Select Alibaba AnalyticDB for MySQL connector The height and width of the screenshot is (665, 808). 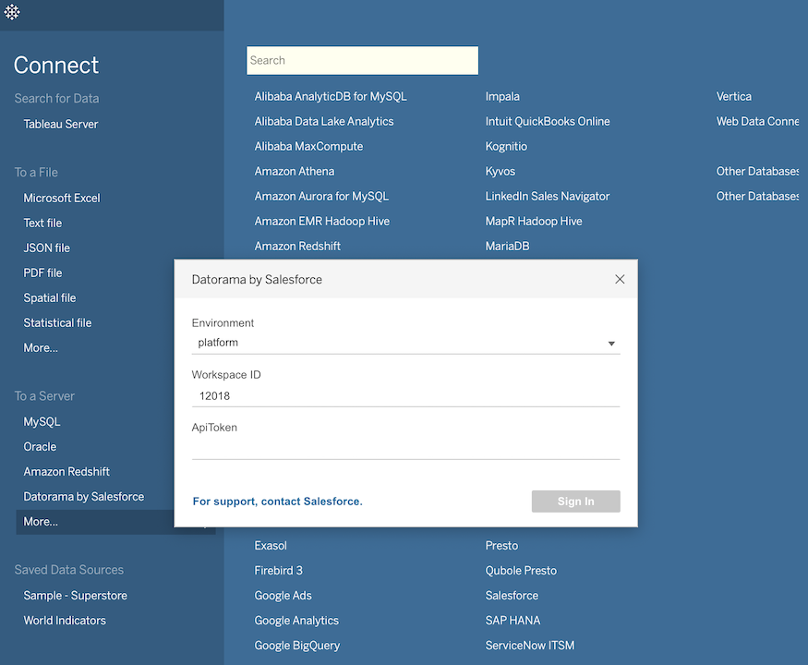pos(331,96)
